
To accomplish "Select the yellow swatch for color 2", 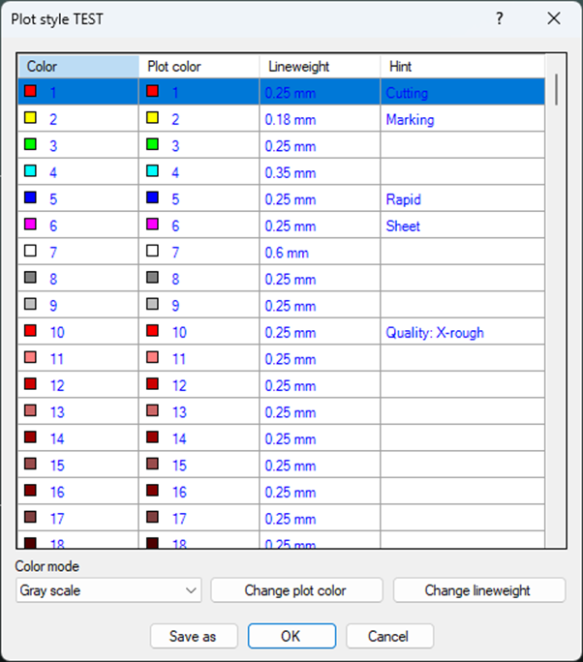I will [x=30, y=118].
